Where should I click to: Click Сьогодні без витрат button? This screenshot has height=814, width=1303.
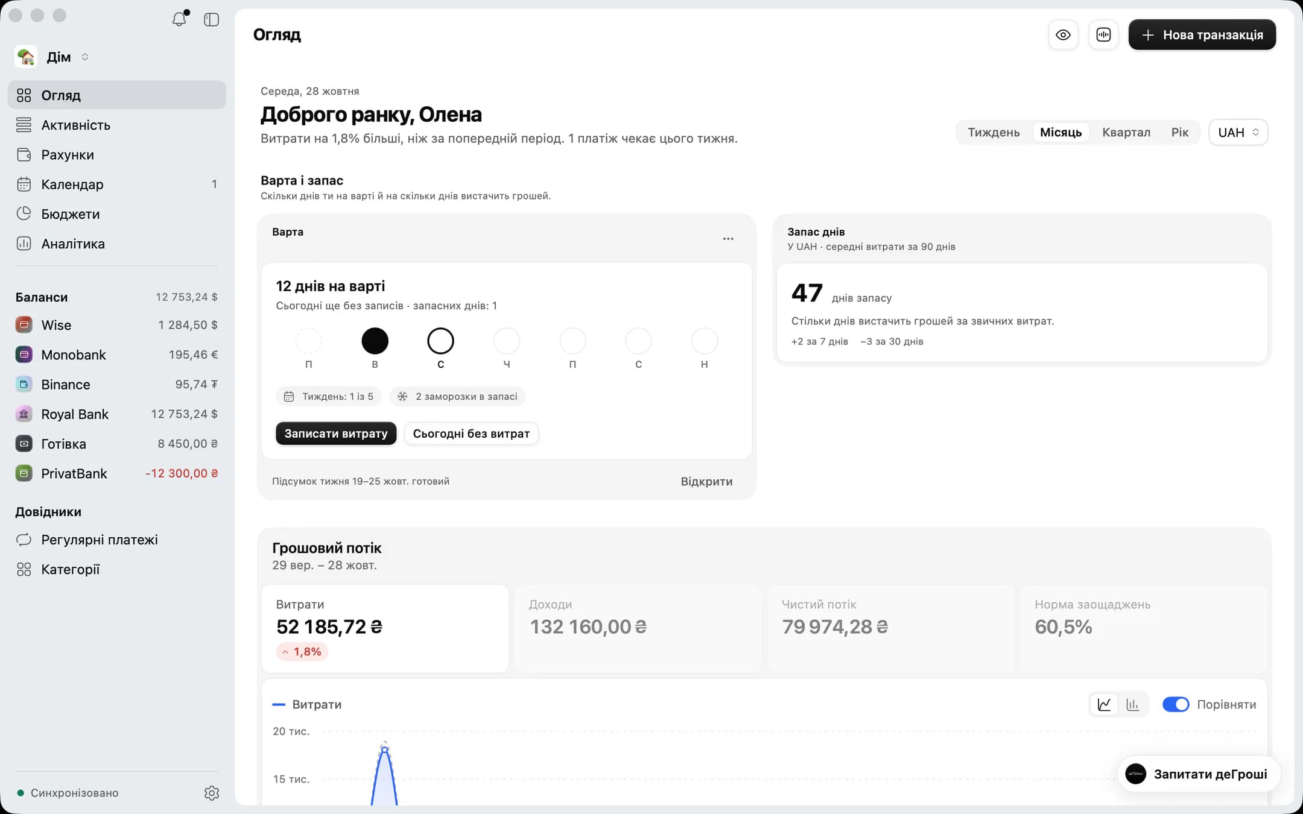pyautogui.click(x=471, y=434)
